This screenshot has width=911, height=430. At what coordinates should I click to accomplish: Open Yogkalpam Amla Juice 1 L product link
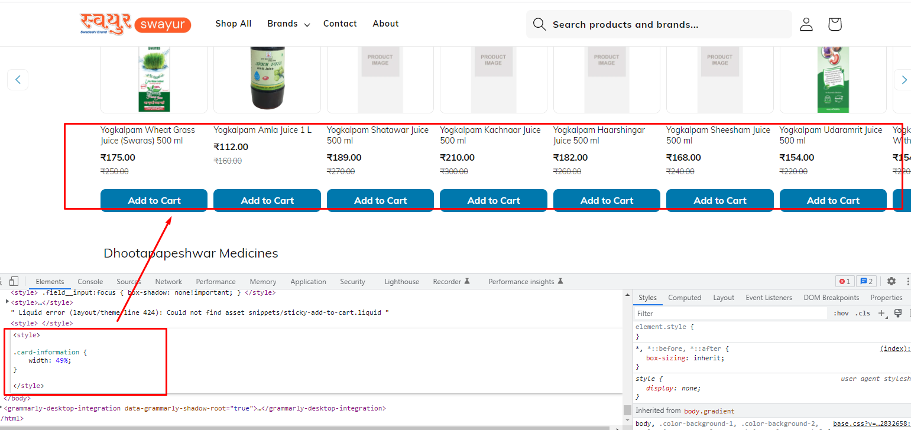click(262, 130)
